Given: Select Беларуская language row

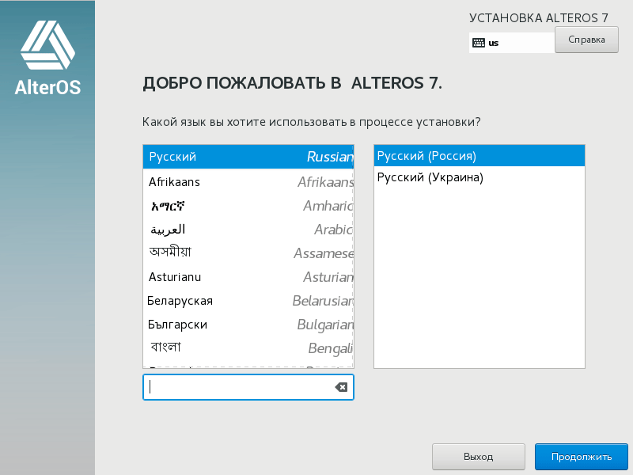Looking at the screenshot, I should pyautogui.click(x=248, y=301).
